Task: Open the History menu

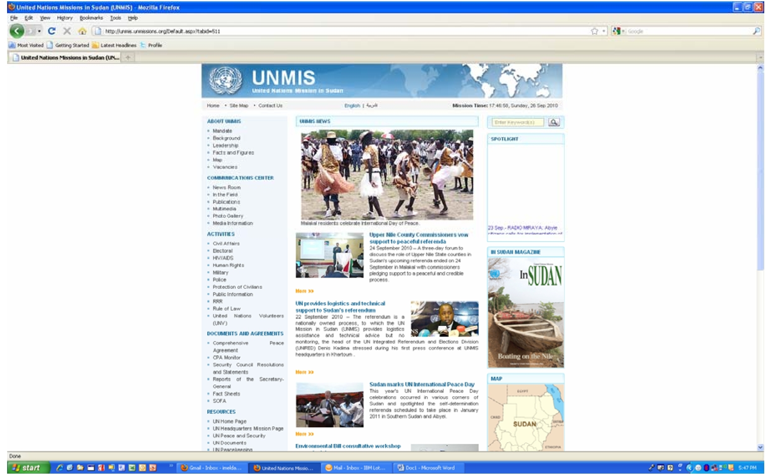Action: coord(65,18)
